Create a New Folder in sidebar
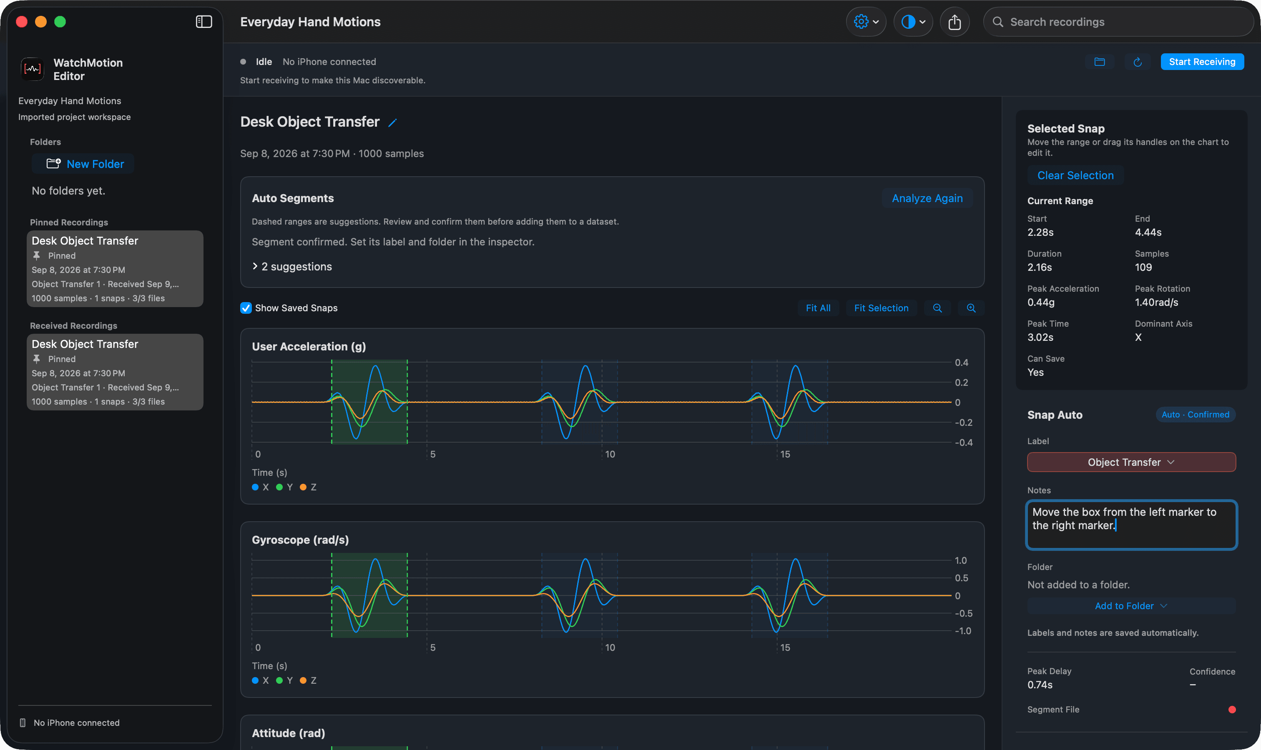 (83, 164)
